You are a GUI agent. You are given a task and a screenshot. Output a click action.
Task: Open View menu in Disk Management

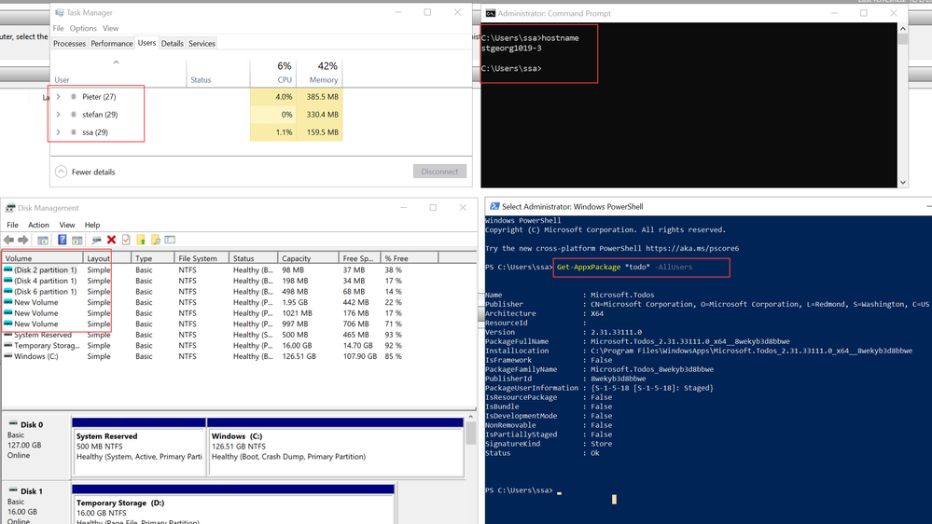pos(67,225)
